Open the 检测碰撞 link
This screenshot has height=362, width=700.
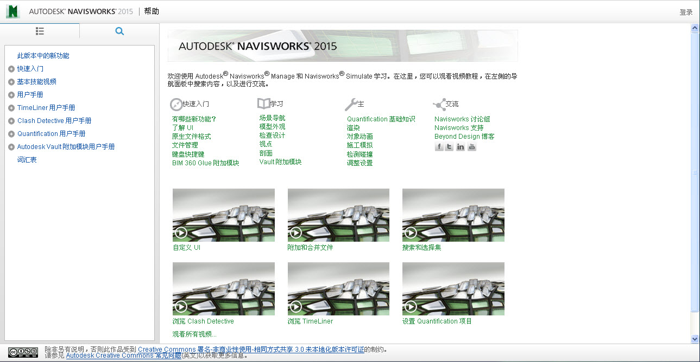click(360, 154)
